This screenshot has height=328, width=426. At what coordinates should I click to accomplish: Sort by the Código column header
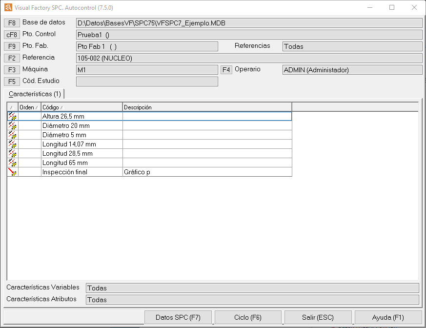[x=81, y=107]
